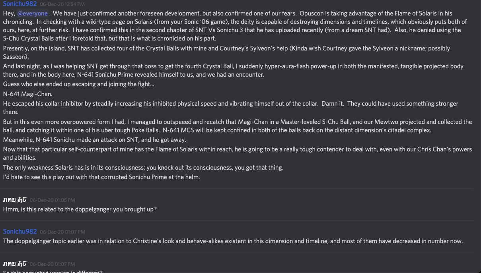481x273 pixels.
Task: Click the line reading "N-641 Magi-Chan."
Action: 28,94
